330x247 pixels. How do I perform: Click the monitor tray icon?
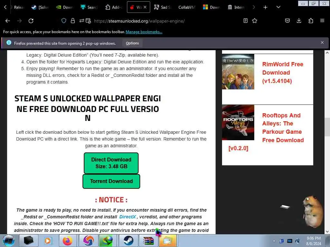(290, 241)
